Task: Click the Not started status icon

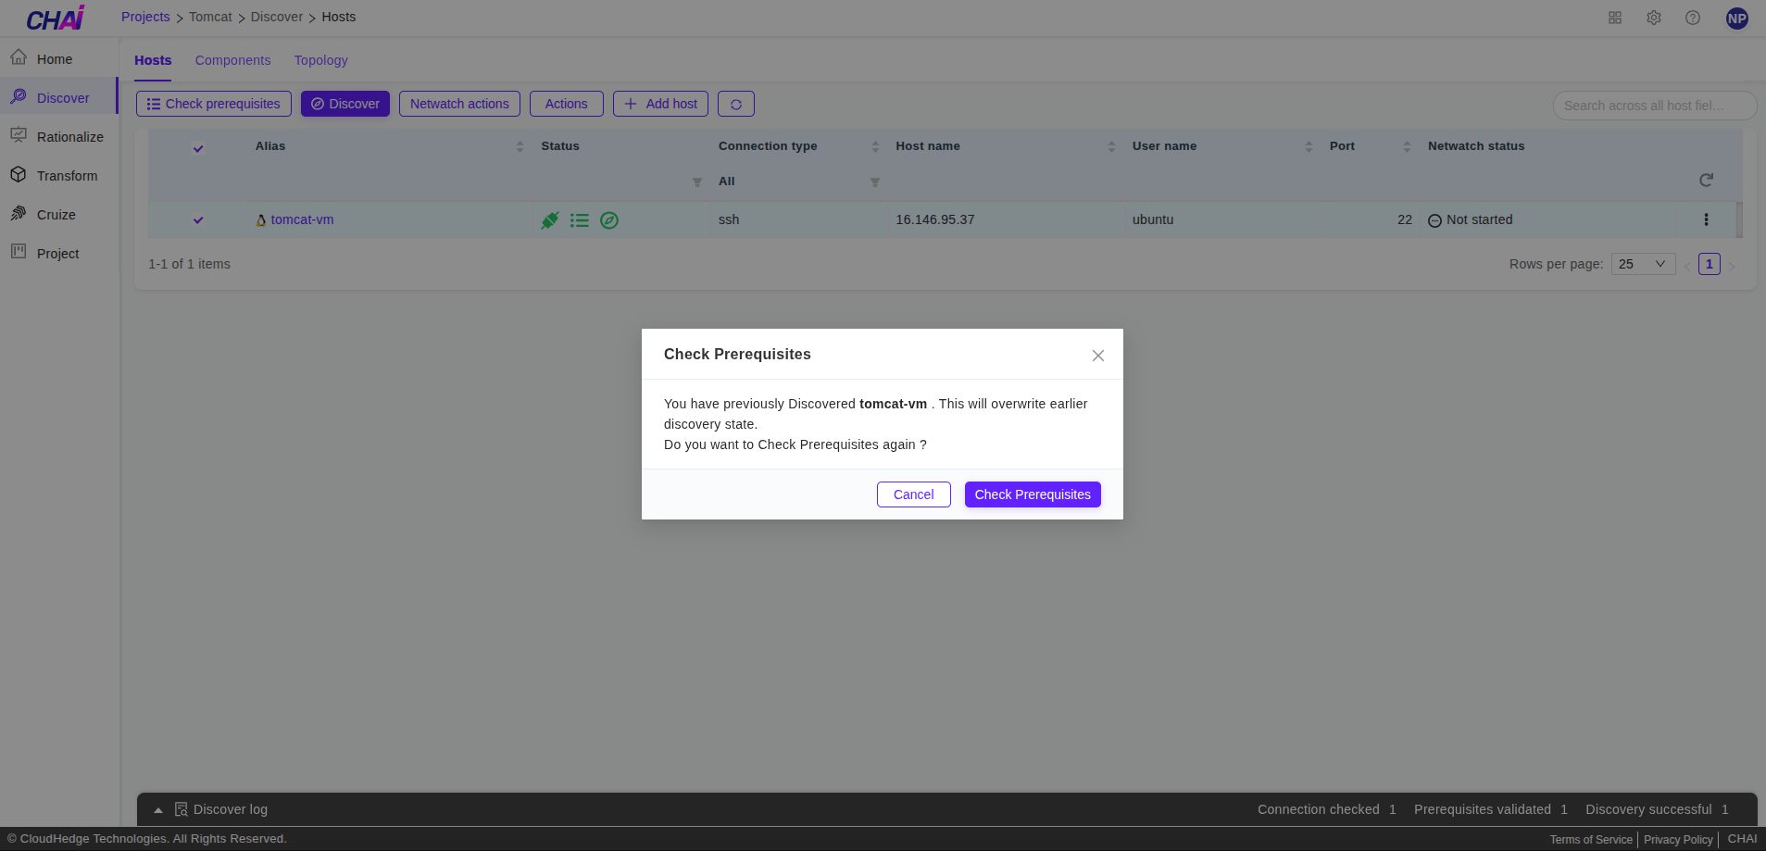Action: (1434, 220)
